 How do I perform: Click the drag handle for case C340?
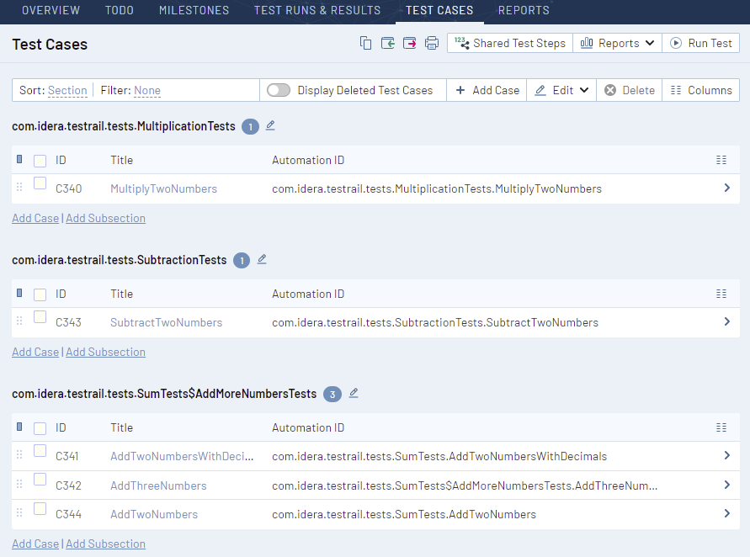[19, 187]
